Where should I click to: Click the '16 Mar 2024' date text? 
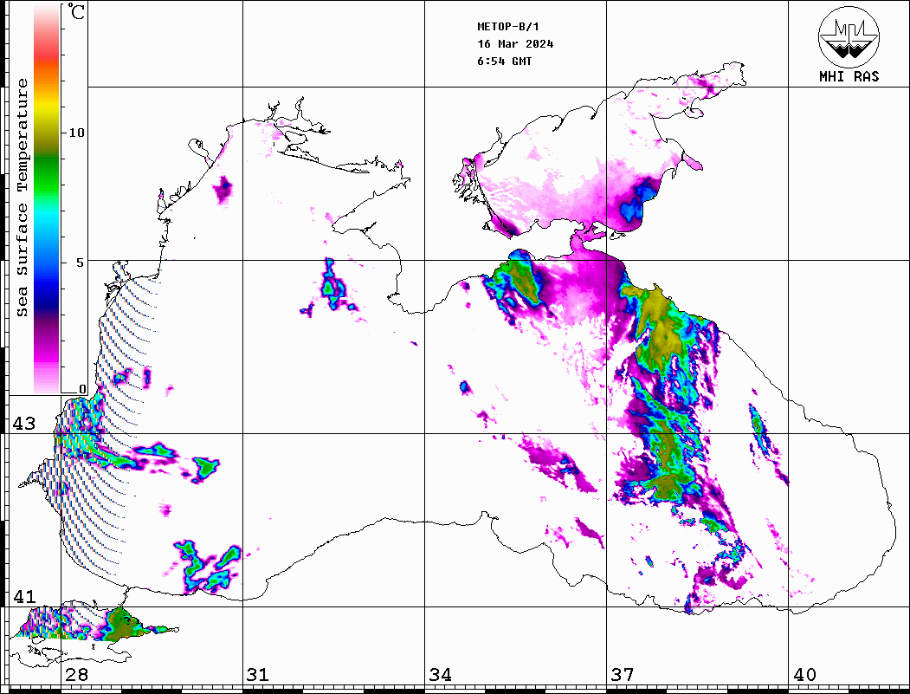(515, 44)
